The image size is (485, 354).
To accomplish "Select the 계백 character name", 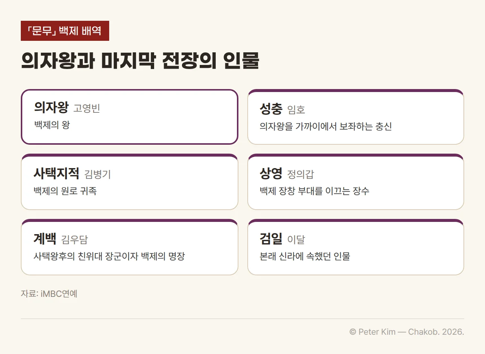I will 45,239.
